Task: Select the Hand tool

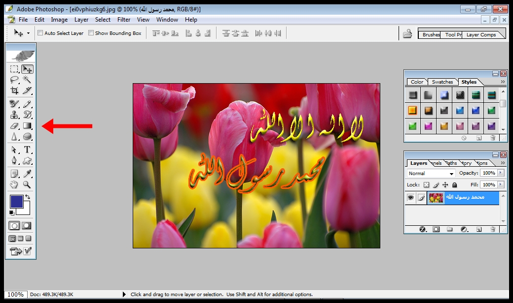Action: 14,185
